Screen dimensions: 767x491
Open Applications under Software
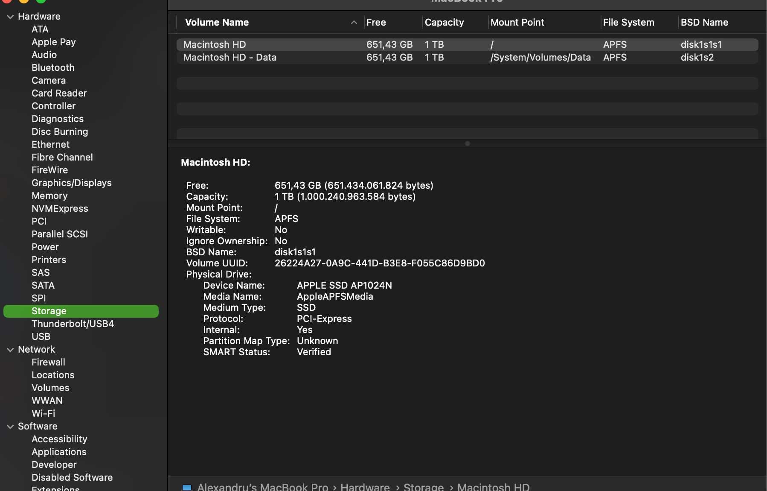pyautogui.click(x=59, y=452)
